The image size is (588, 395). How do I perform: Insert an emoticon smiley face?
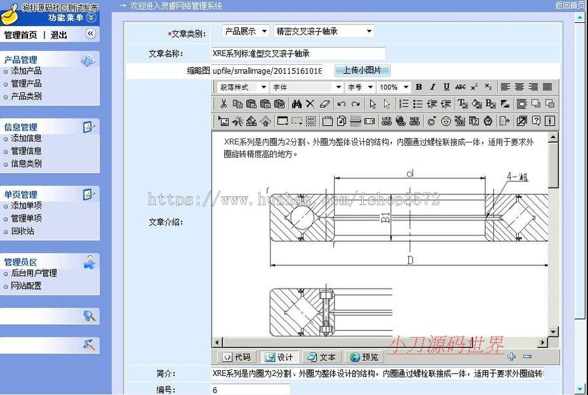[446, 121]
